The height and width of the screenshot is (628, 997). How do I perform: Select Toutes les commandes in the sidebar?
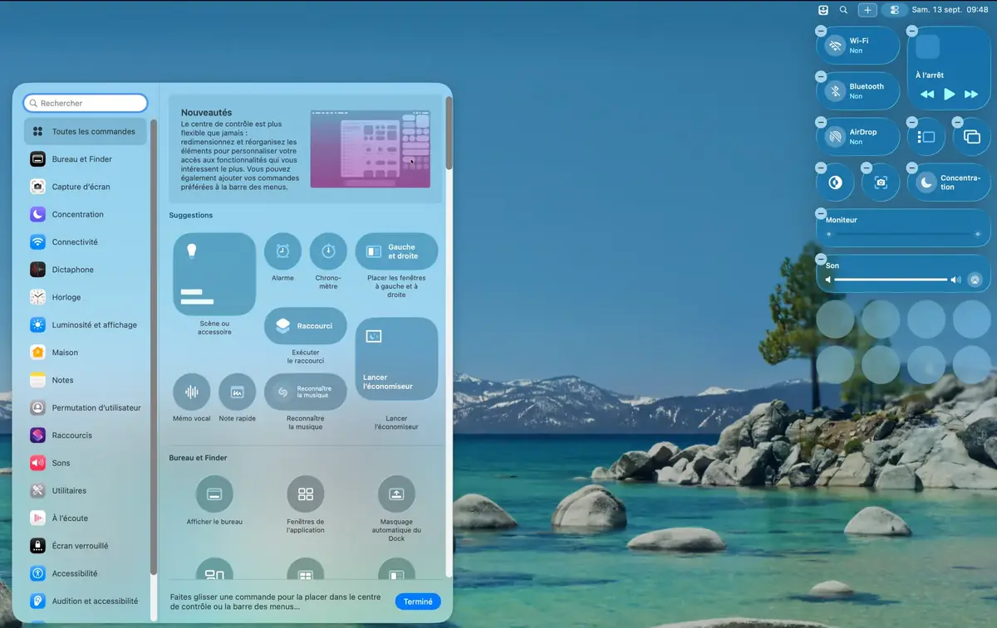coord(85,131)
